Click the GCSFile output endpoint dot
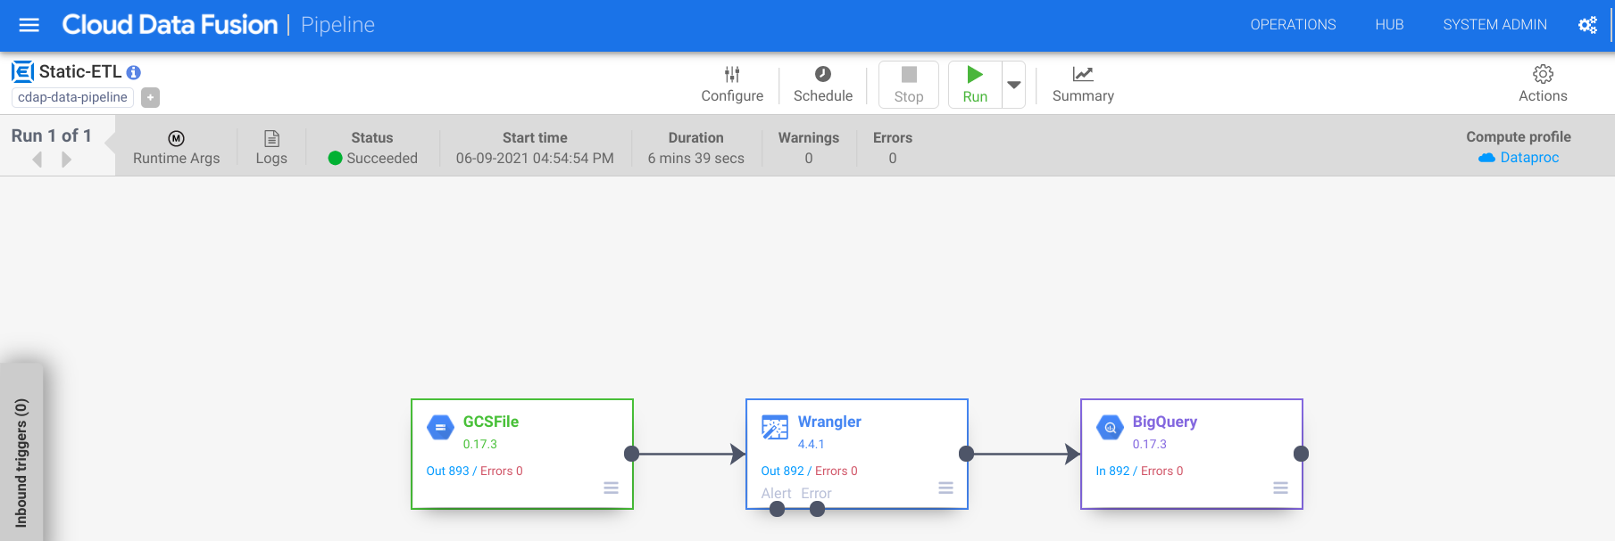This screenshot has width=1615, height=541. [x=631, y=454]
